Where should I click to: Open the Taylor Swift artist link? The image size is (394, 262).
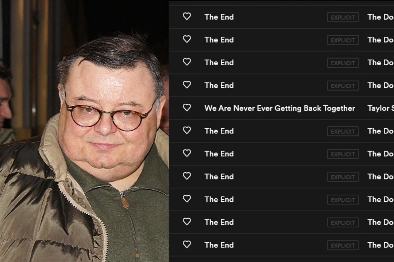tap(381, 108)
